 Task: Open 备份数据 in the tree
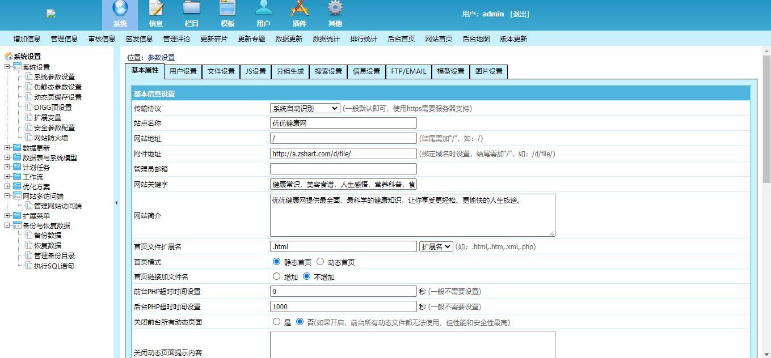(x=48, y=236)
